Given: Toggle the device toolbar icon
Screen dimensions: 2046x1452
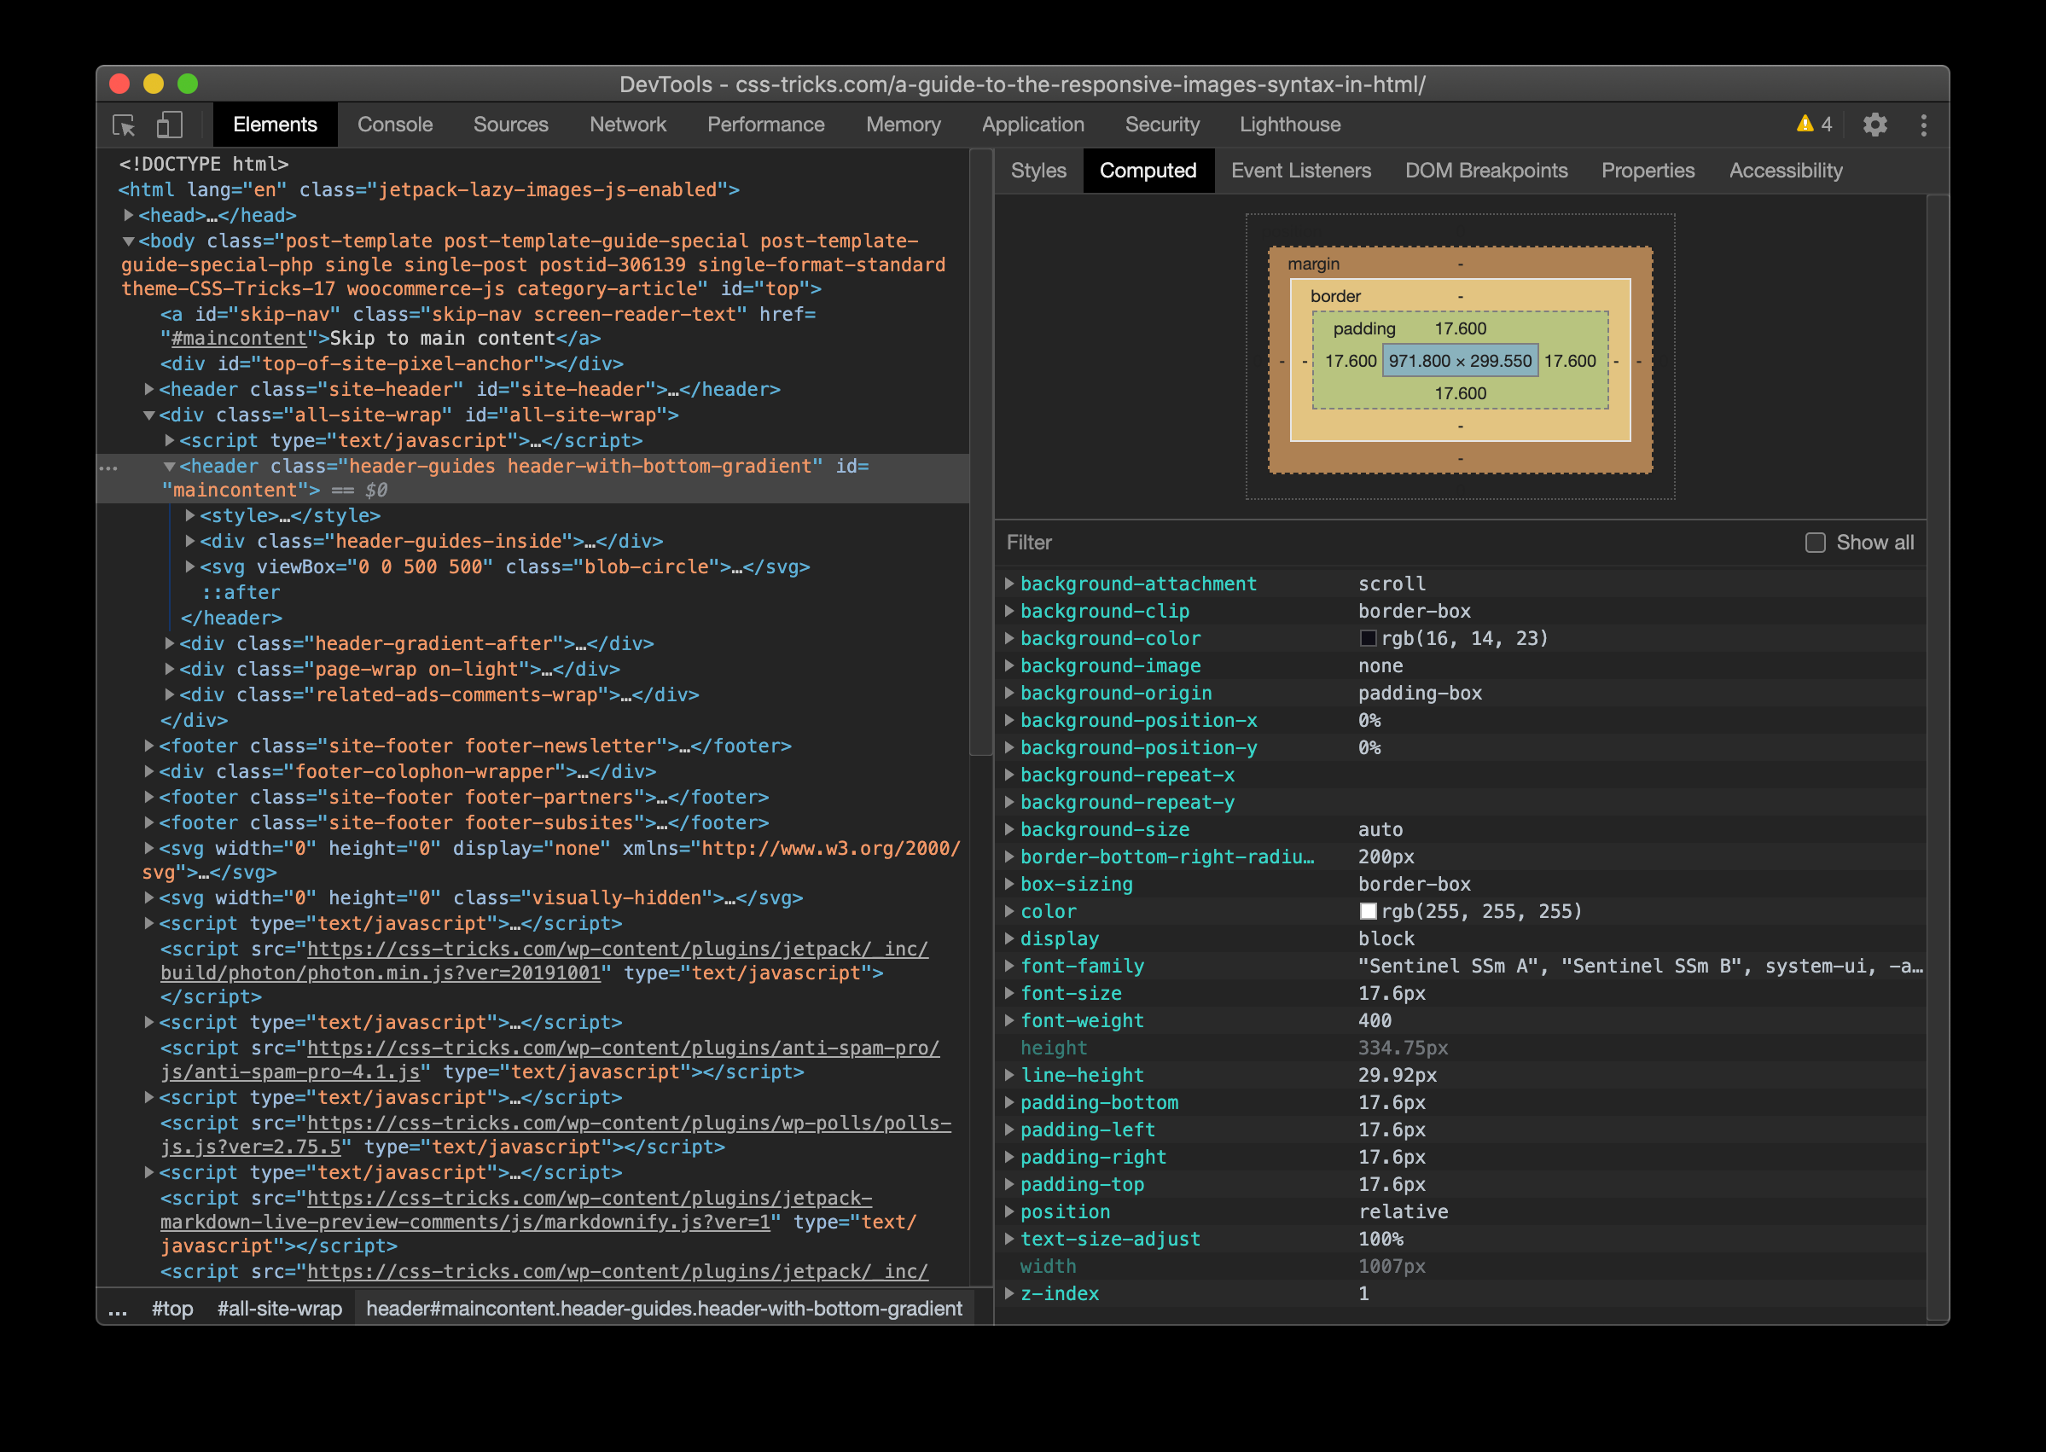Looking at the screenshot, I should pos(169,125).
